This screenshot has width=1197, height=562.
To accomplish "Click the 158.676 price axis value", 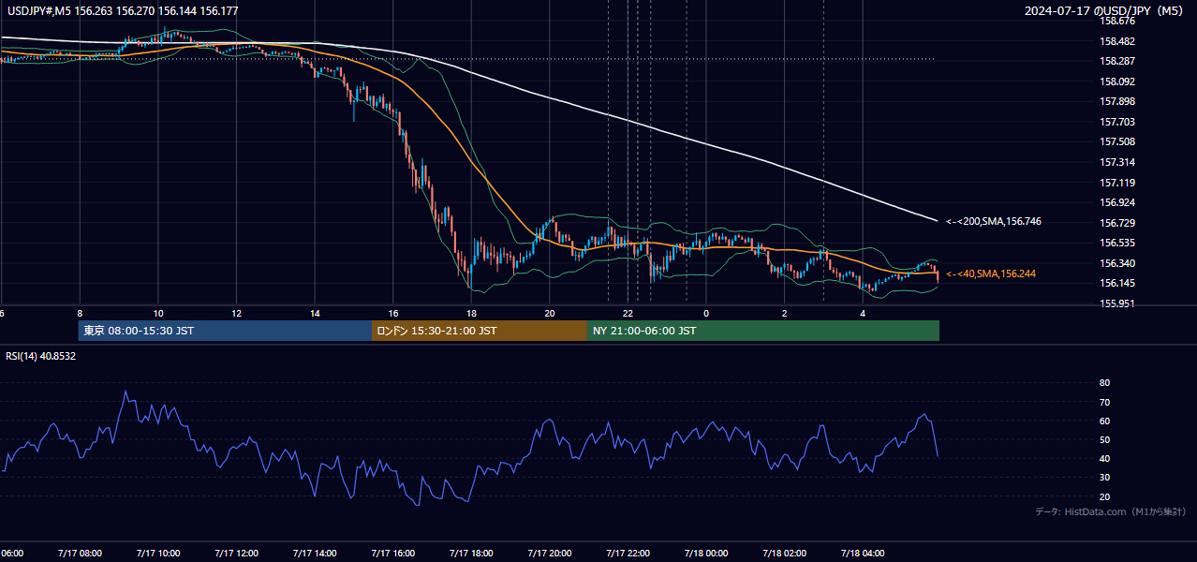I will pyautogui.click(x=1117, y=21).
